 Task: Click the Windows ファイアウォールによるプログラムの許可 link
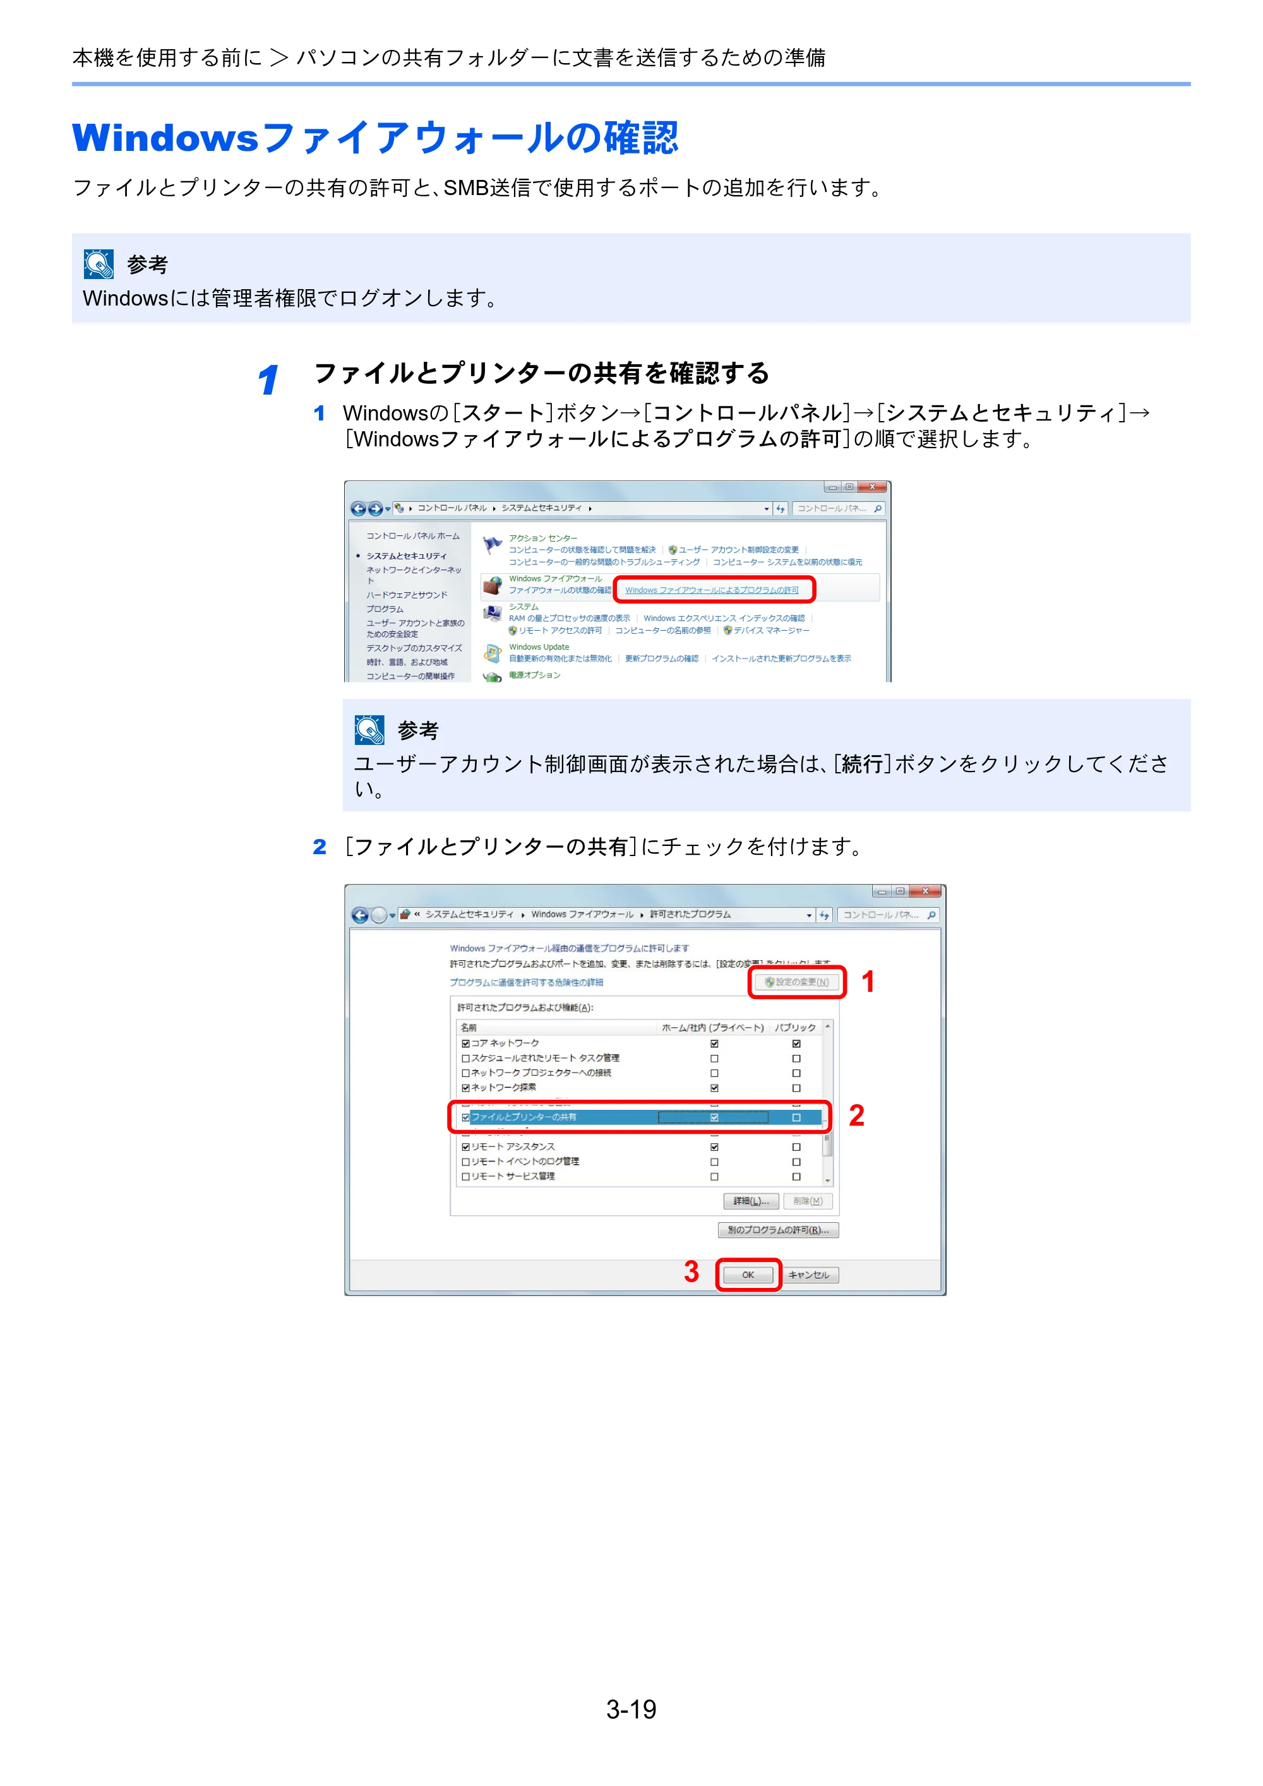click(712, 590)
